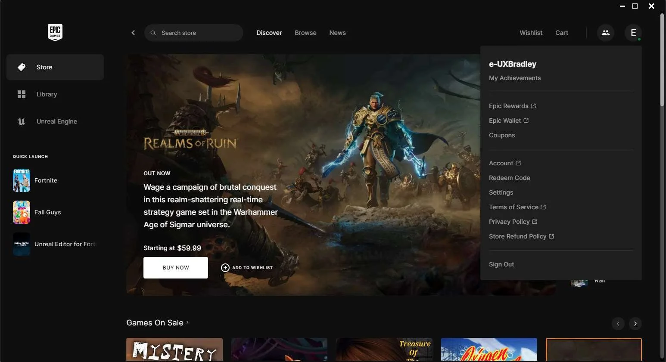Image resolution: width=666 pixels, height=362 pixels.
Task: Open the Mystery game sale card
Action: (174, 350)
